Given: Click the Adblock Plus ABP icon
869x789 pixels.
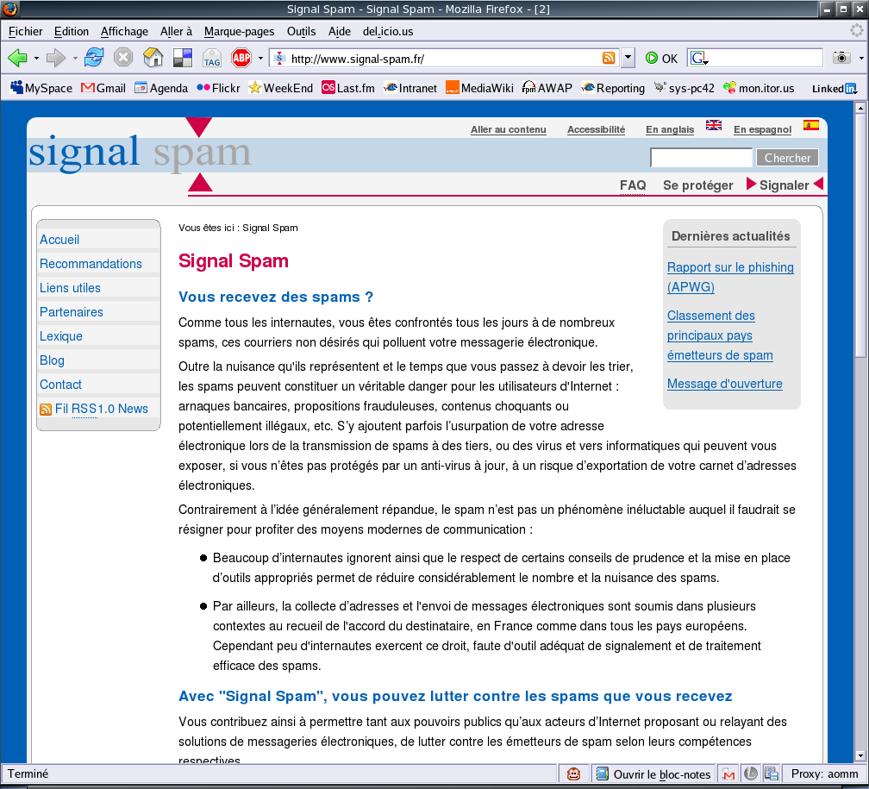Looking at the screenshot, I should tap(241, 57).
